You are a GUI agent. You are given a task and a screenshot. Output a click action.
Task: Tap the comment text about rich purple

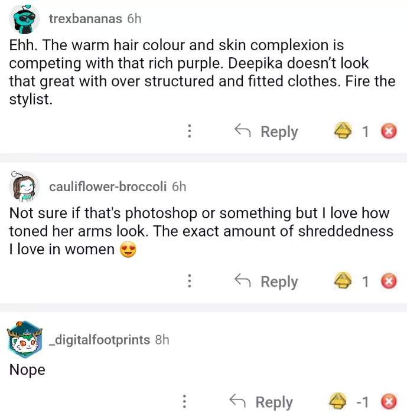tap(201, 72)
